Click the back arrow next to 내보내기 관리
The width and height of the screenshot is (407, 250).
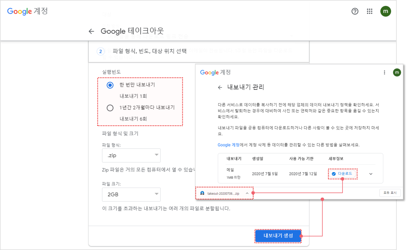point(220,88)
